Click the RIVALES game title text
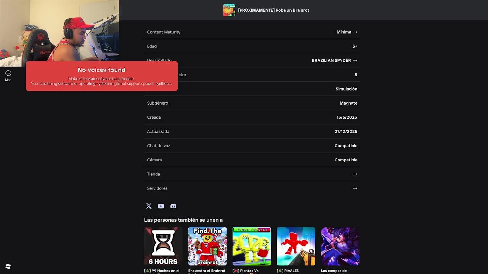 click(288, 271)
